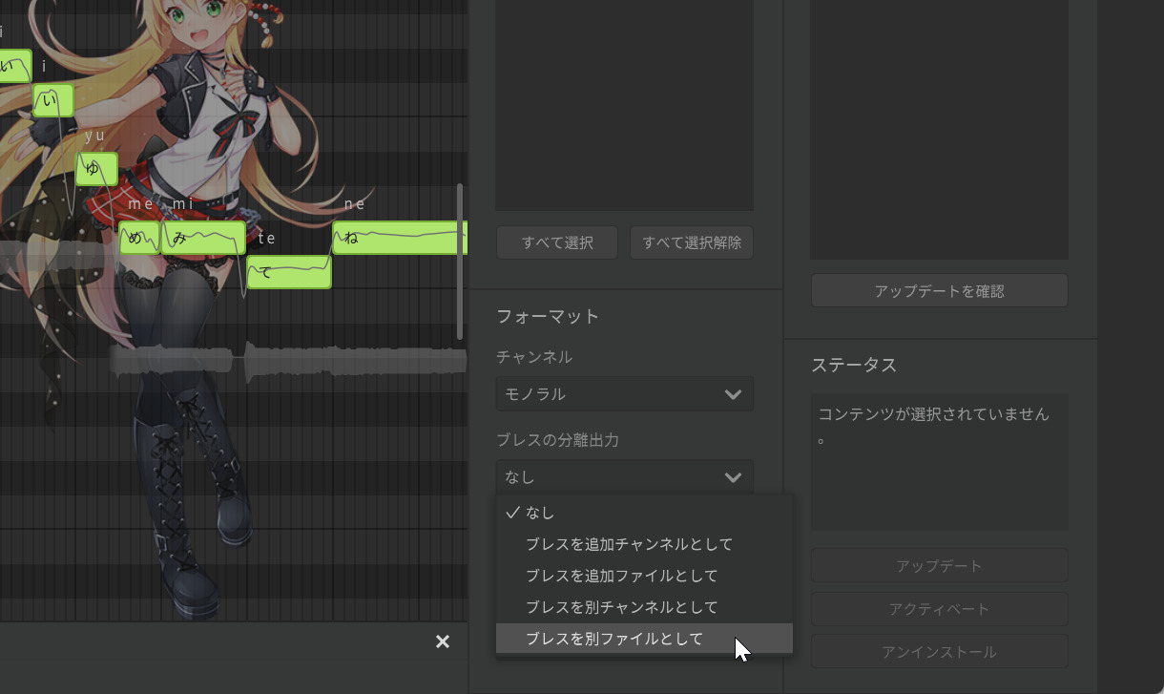Choose ブレスを追加チャンネルとして from the list
The image size is (1164, 694).
tap(644, 544)
